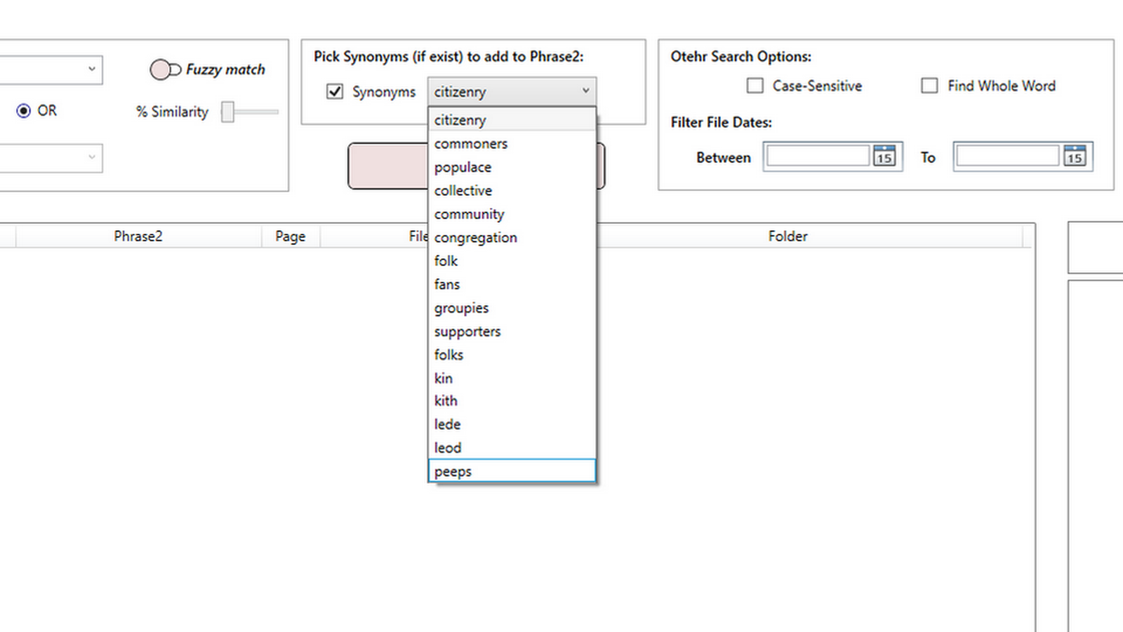This screenshot has height=632, width=1123.
Task: Open the To date calendar picker
Action: click(1075, 156)
